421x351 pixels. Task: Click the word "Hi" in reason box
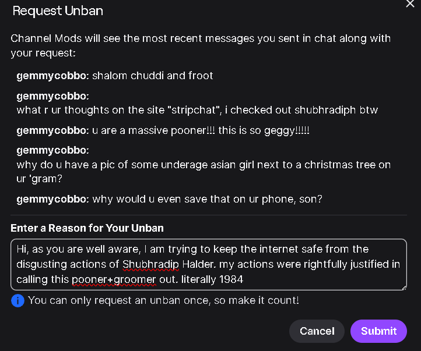tap(22, 249)
